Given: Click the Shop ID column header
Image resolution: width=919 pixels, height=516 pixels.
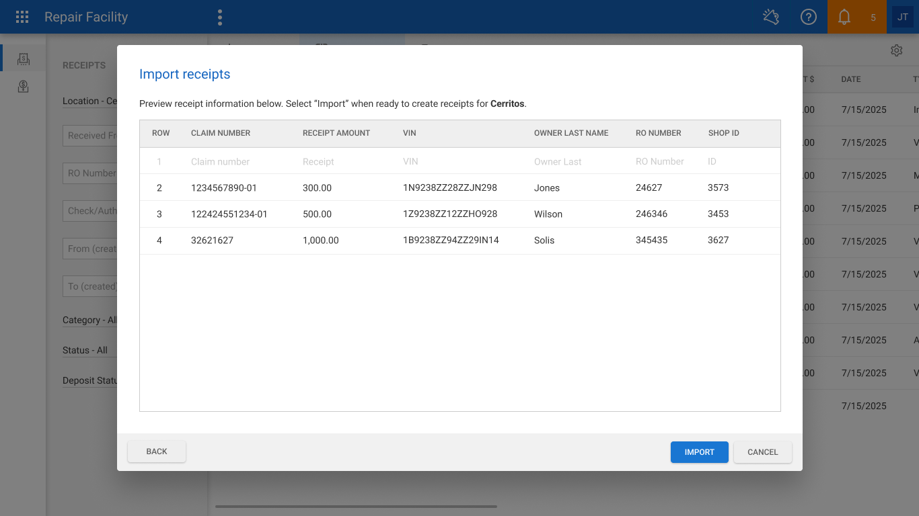Looking at the screenshot, I should [x=724, y=133].
